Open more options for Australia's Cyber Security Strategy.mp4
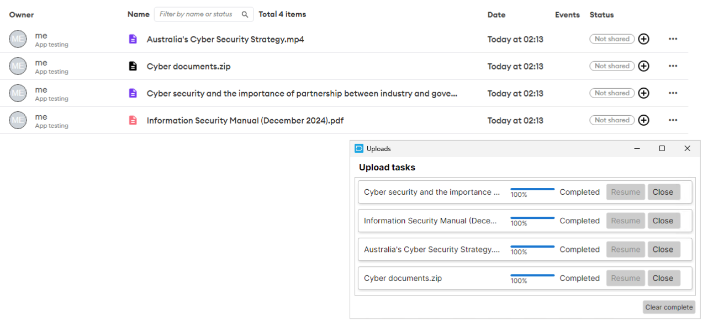Image resolution: width=708 pixels, height=327 pixels. point(673,39)
